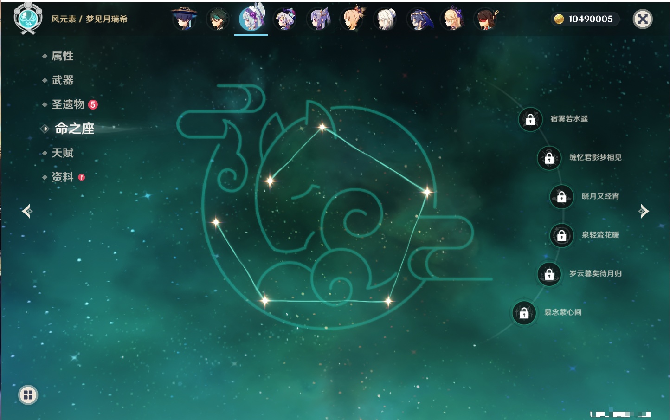This screenshot has height=420, width=670.
Task: Click the constellation name 慕念萦心间
Action: tap(563, 312)
